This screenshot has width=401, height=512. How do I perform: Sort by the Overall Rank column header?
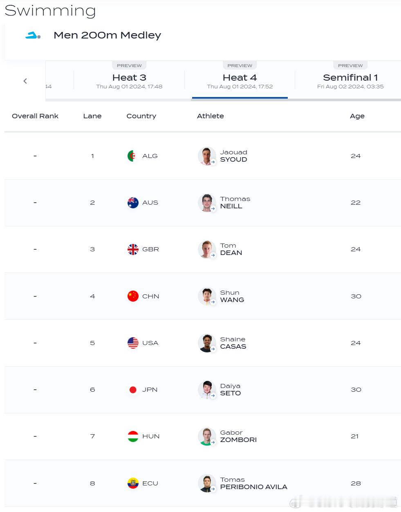(x=35, y=116)
